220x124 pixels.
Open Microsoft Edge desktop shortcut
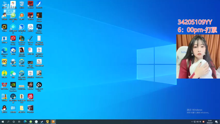click(4, 52)
